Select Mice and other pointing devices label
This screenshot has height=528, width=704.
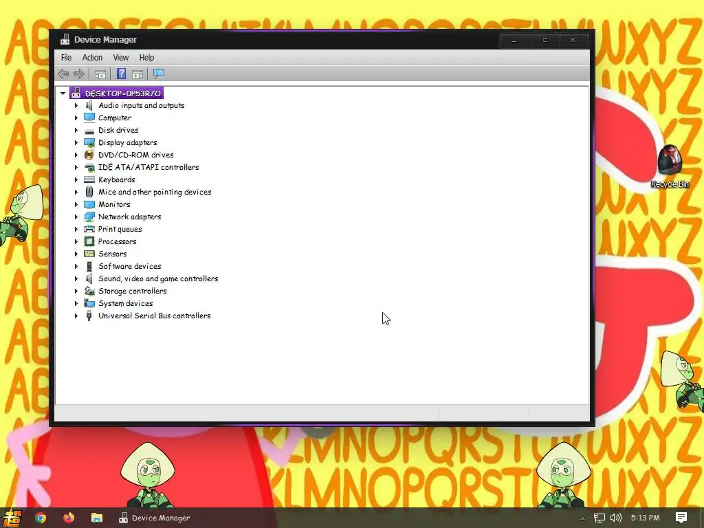click(x=155, y=192)
